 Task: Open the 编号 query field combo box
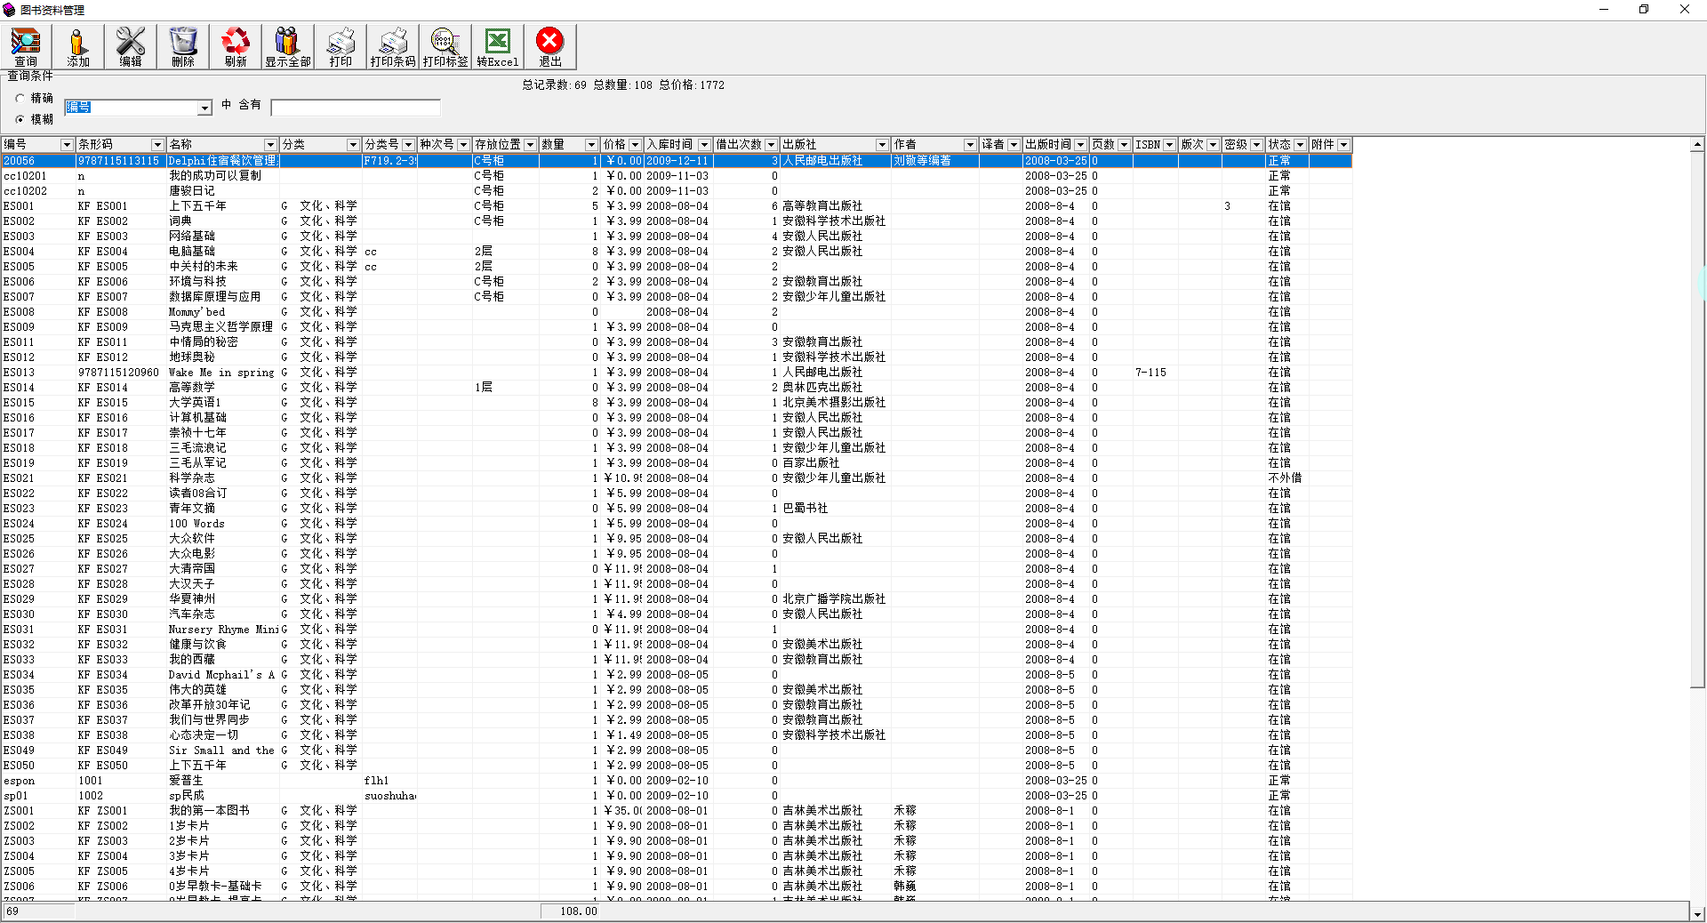point(204,108)
